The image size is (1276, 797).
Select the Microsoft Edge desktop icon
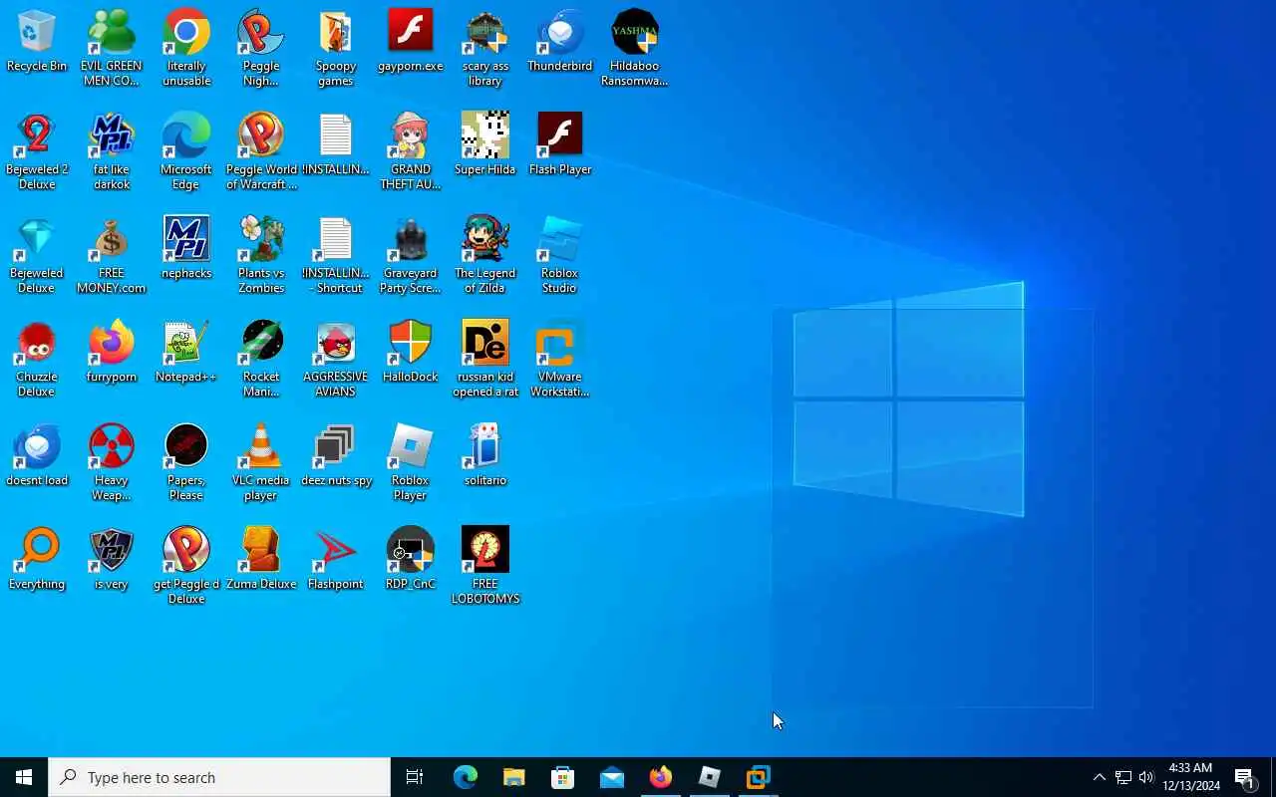(186, 151)
